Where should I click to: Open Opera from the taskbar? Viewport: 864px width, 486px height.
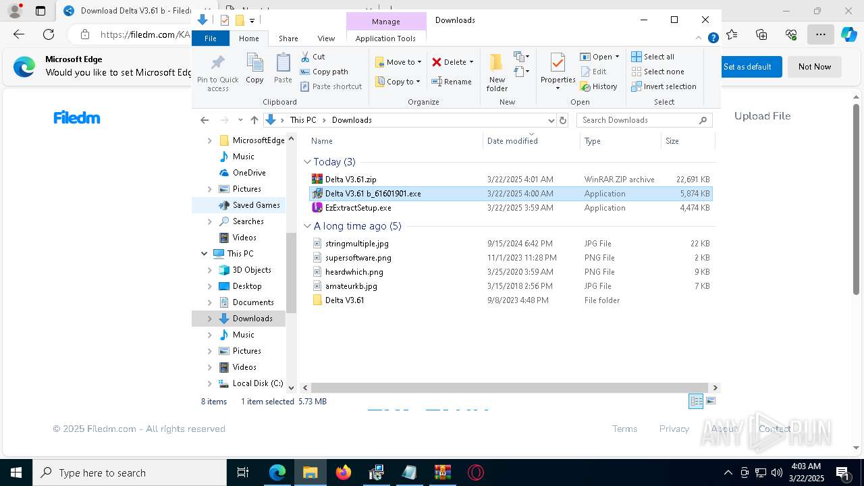click(476, 473)
